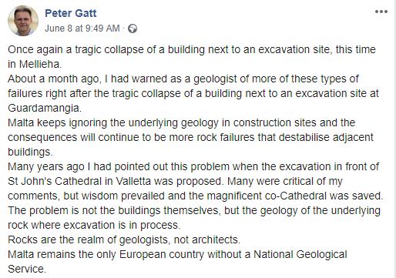
Task: Open the Peter Gatt profile name link
Action: (71, 13)
